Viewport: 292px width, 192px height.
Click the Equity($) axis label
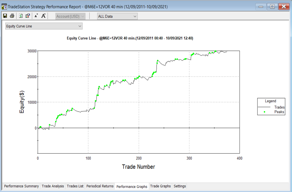(22, 102)
